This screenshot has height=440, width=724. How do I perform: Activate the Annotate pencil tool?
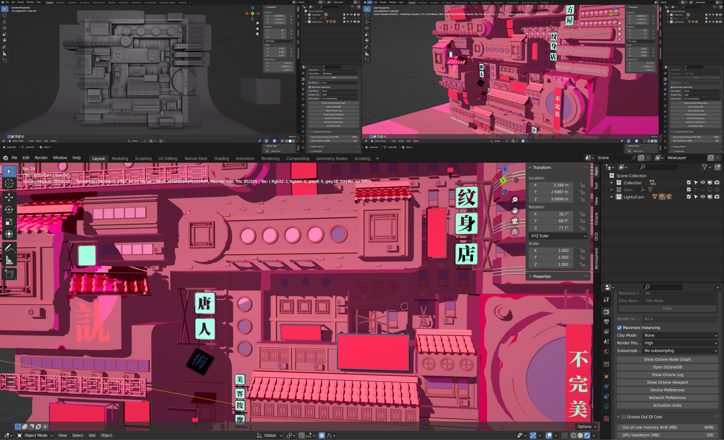coord(9,248)
